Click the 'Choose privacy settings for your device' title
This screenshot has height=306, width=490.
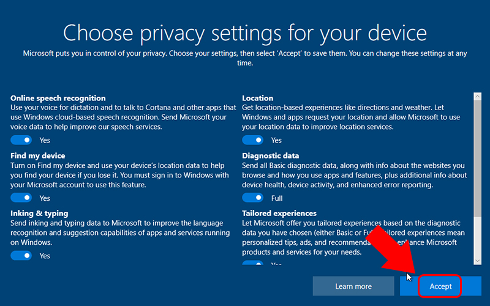click(x=245, y=33)
